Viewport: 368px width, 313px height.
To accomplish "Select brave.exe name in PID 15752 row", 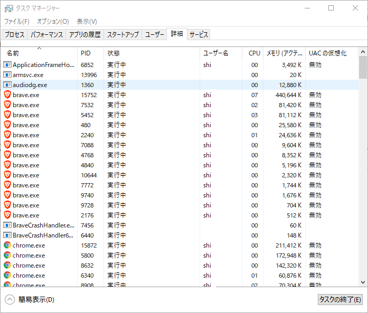I will pos(26,95).
